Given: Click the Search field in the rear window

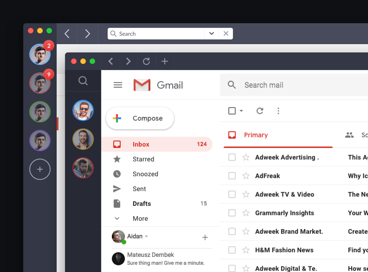Looking at the screenshot, I should click(x=156, y=34).
